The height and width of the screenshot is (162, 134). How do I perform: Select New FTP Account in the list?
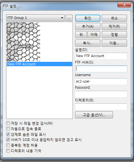(x=39, y=64)
